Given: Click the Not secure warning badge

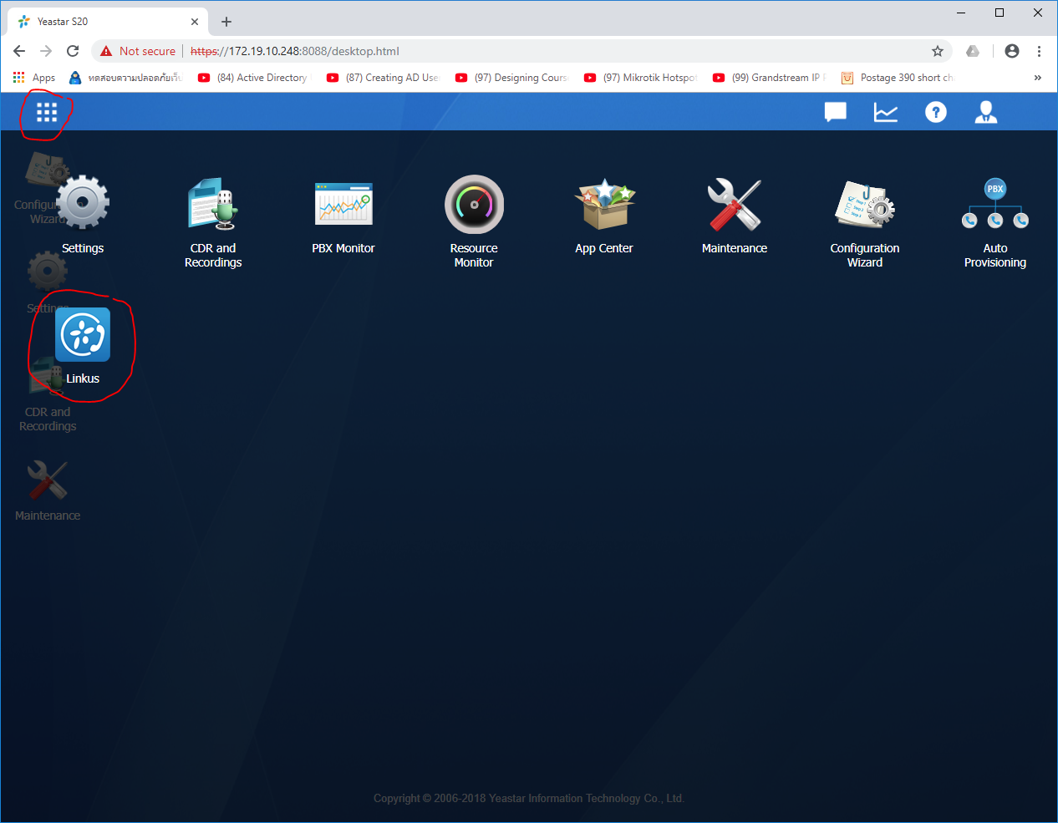Looking at the screenshot, I should [138, 51].
